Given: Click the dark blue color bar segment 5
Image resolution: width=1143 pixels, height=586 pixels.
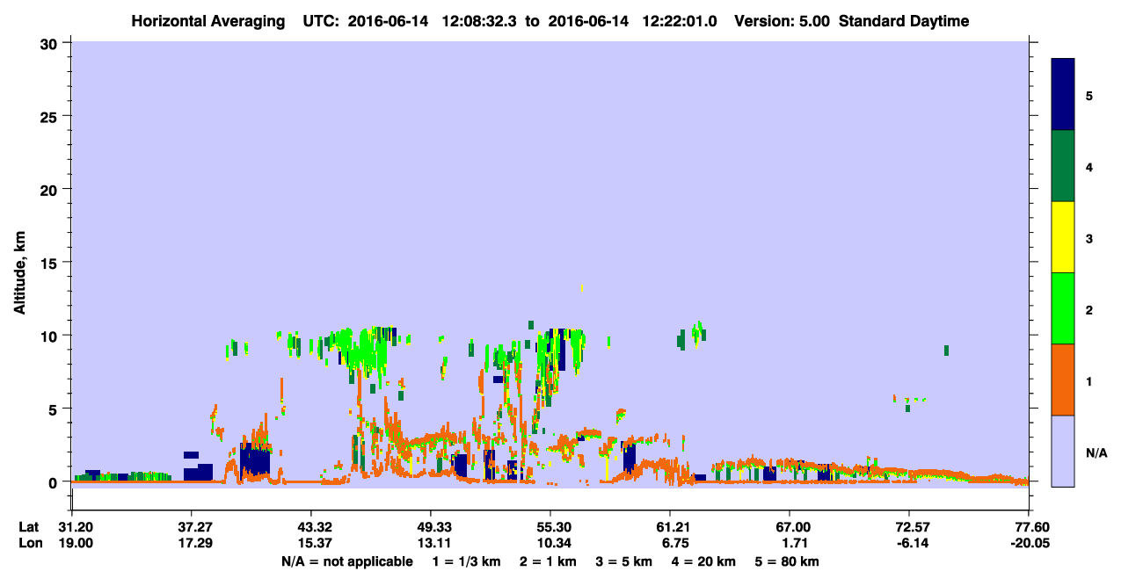Looking at the screenshot, I should point(1063,95).
